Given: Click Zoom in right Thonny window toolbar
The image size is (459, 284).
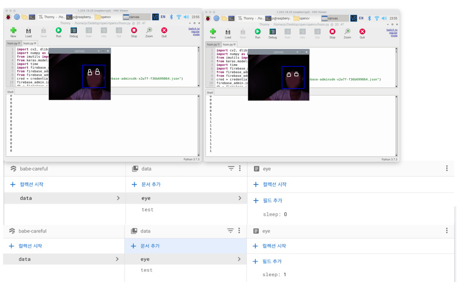Looking at the screenshot, I should pyautogui.click(x=347, y=34).
